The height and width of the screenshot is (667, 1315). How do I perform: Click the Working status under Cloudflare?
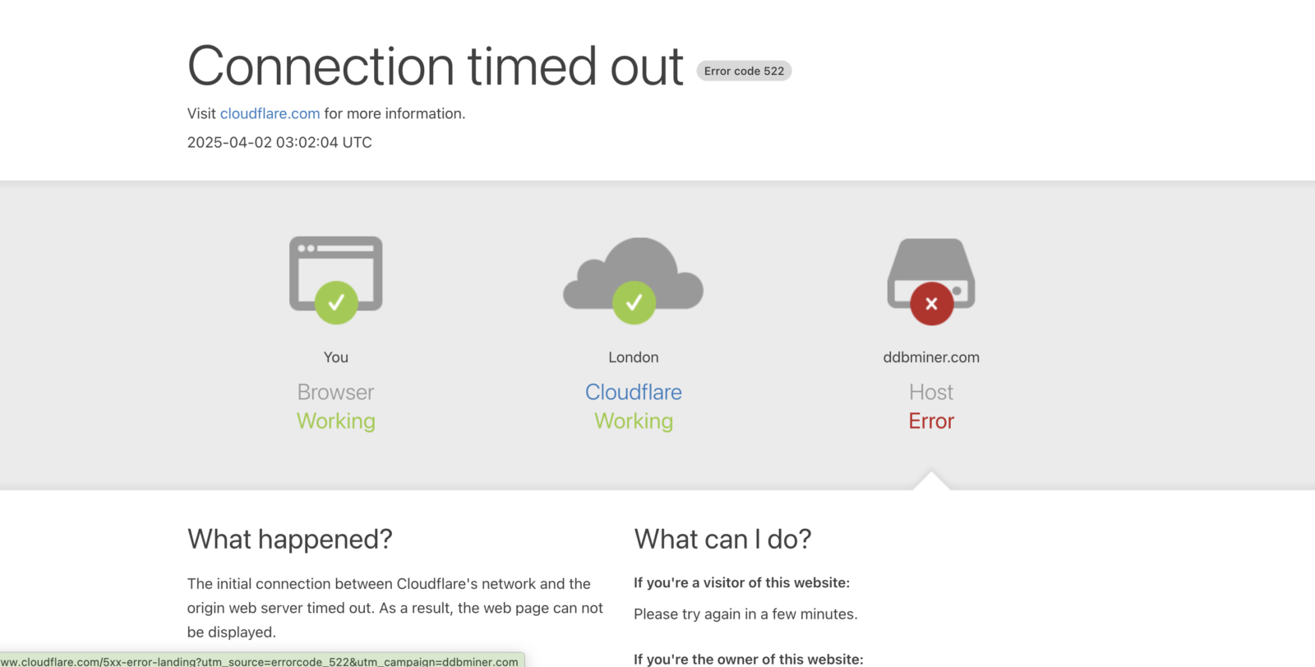tap(633, 421)
